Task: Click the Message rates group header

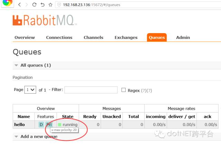Action: coord(181,108)
